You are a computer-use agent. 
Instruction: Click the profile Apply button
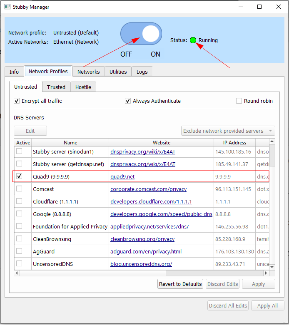point(259,284)
